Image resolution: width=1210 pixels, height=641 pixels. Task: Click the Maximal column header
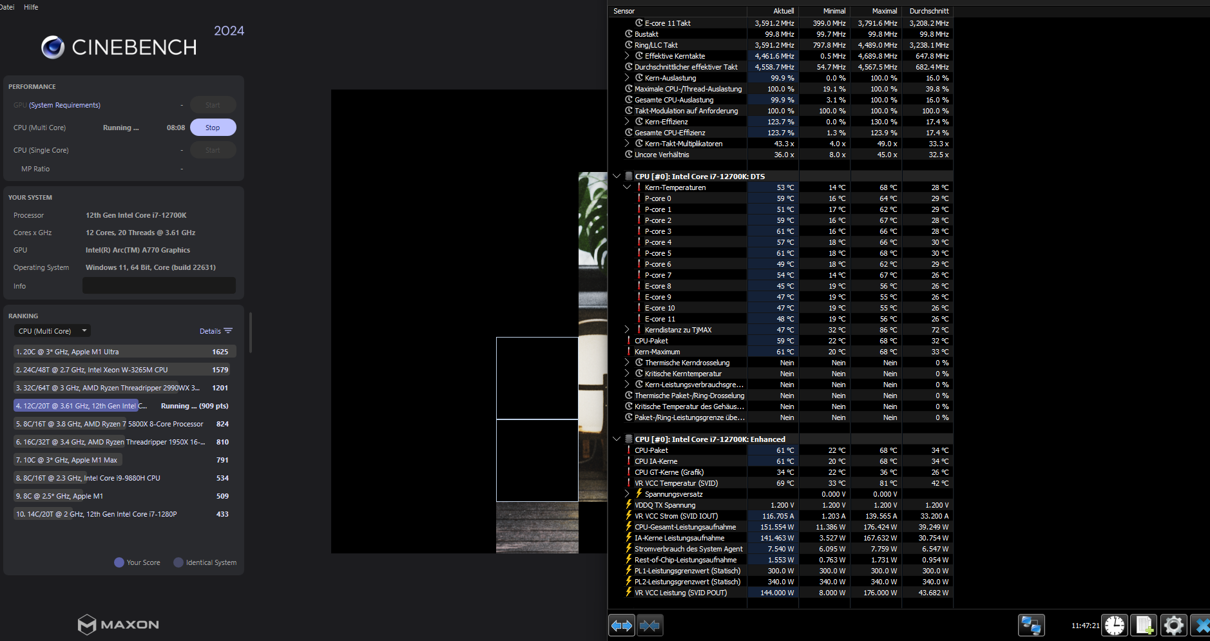coord(876,11)
